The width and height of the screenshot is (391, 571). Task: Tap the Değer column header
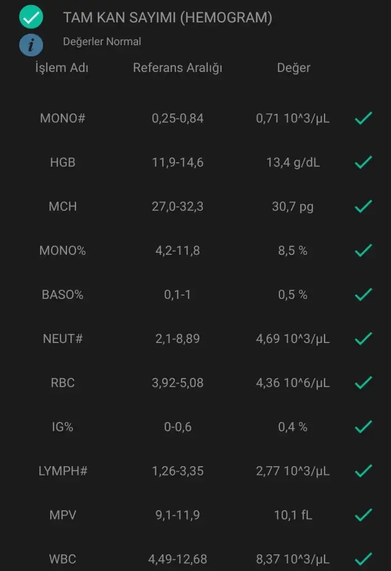coord(293,68)
